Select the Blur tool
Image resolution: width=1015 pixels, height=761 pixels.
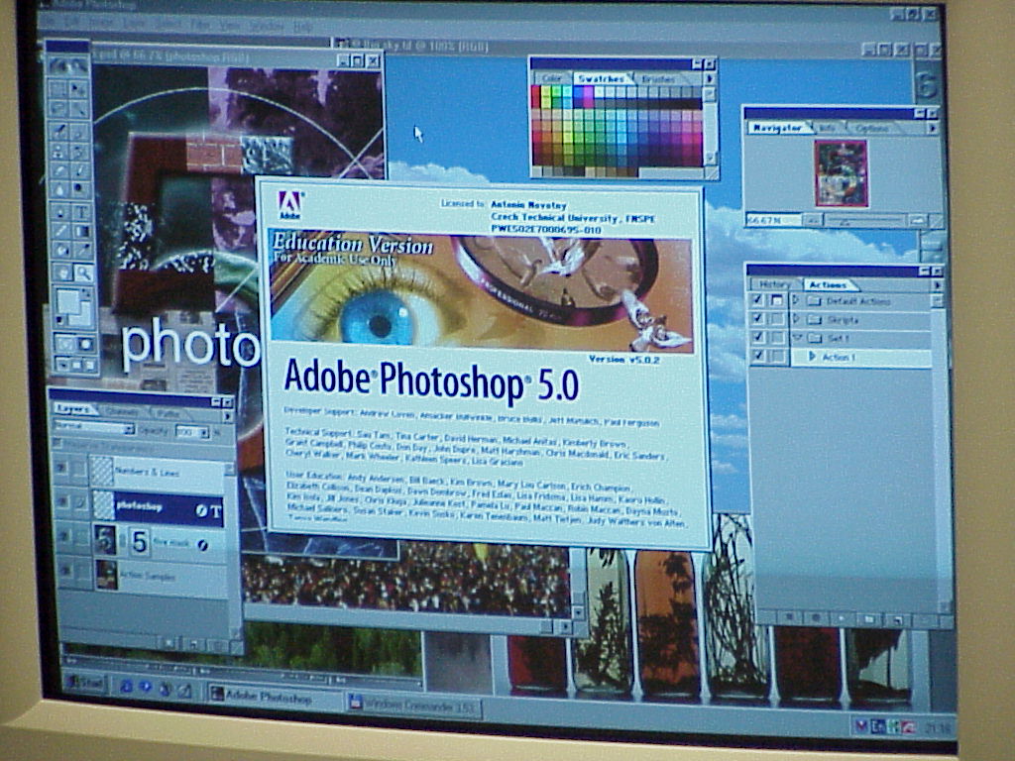(58, 189)
